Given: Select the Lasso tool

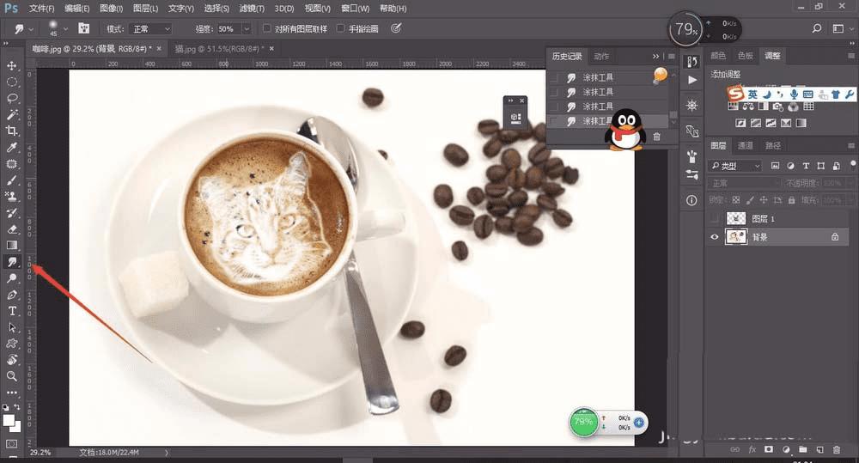Looking at the screenshot, I should (12, 99).
